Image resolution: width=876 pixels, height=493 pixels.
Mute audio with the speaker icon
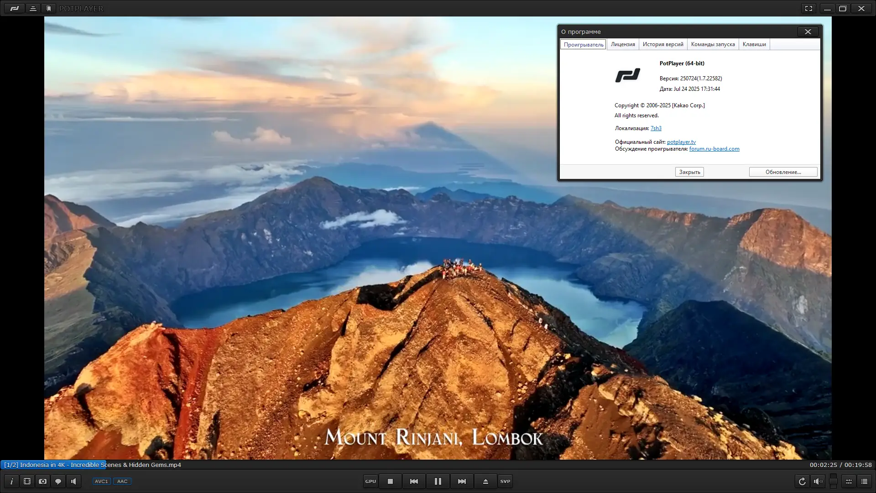tap(818, 481)
